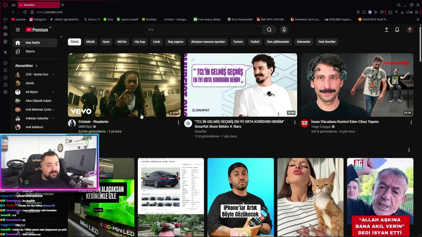This screenshot has width=422, height=237.
Task: Open YouTube notifications bell
Action: pos(397,30)
